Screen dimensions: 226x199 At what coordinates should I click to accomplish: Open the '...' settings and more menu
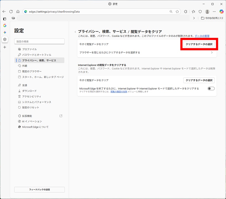214,12
